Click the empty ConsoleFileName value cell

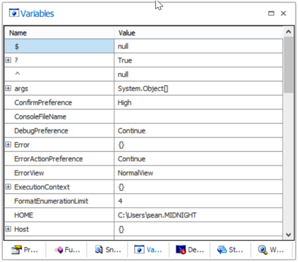click(x=199, y=116)
